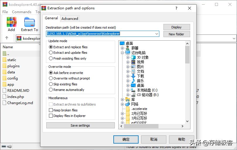Click the New folder button

coord(177,34)
